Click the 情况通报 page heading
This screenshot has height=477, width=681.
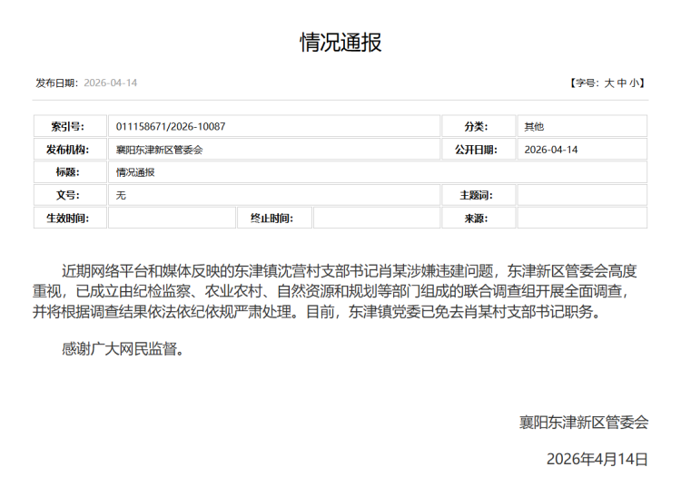coord(340,42)
